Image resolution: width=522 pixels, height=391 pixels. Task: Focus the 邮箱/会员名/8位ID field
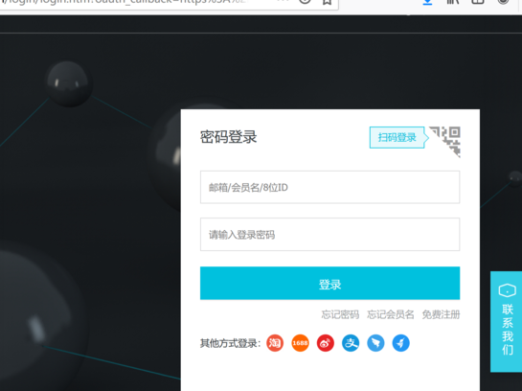329,187
